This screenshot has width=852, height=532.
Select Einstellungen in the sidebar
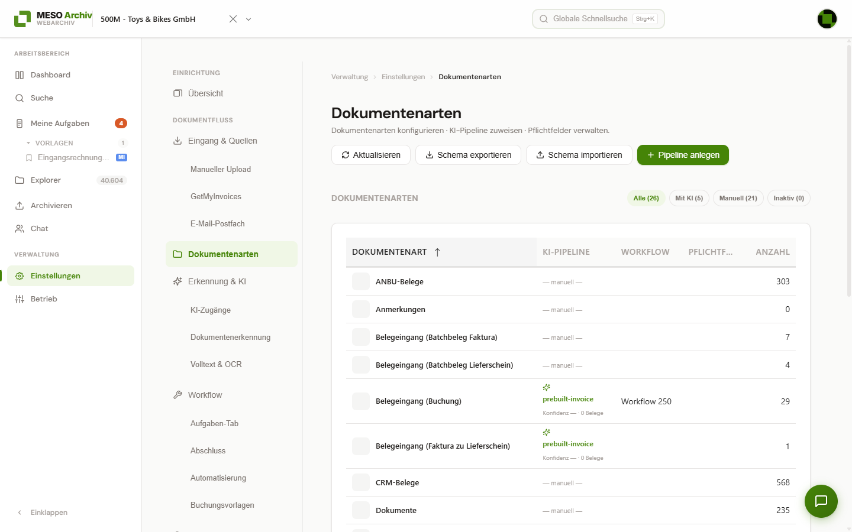pos(70,276)
